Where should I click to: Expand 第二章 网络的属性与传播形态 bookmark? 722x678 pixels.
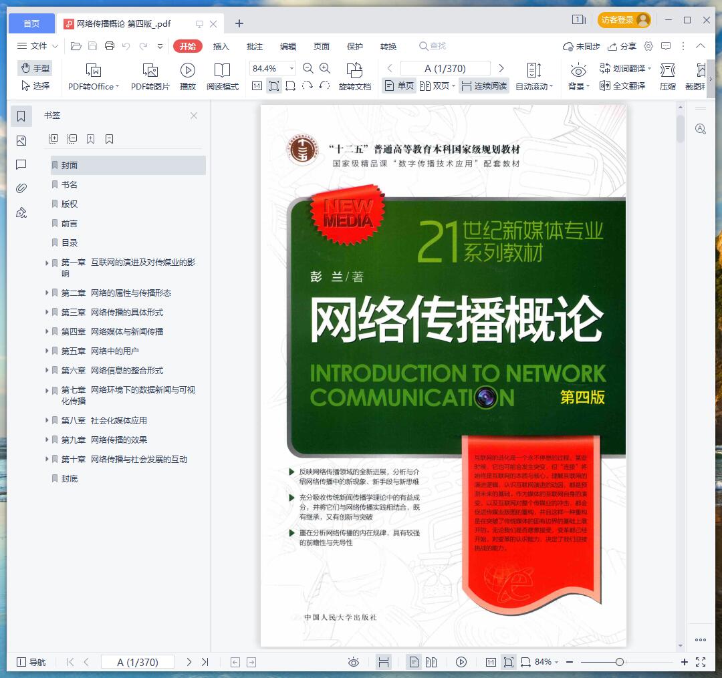tap(47, 293)
